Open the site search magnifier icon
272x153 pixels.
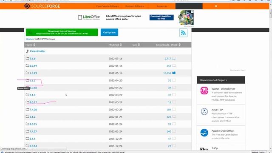pos(216,6)
